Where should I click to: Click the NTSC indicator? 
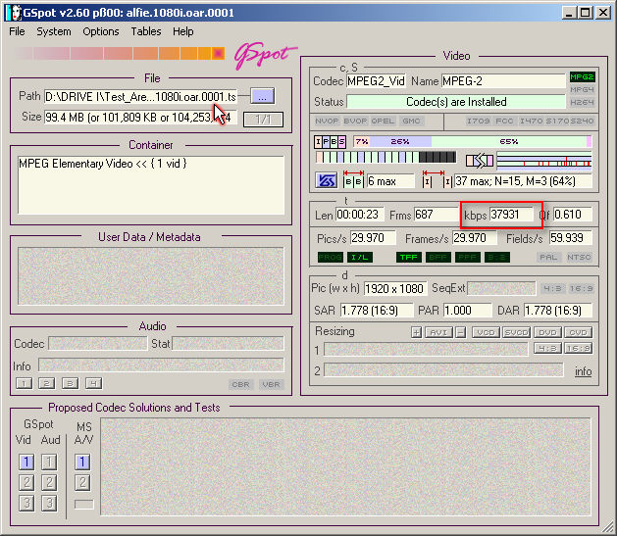tap(579, 258)
